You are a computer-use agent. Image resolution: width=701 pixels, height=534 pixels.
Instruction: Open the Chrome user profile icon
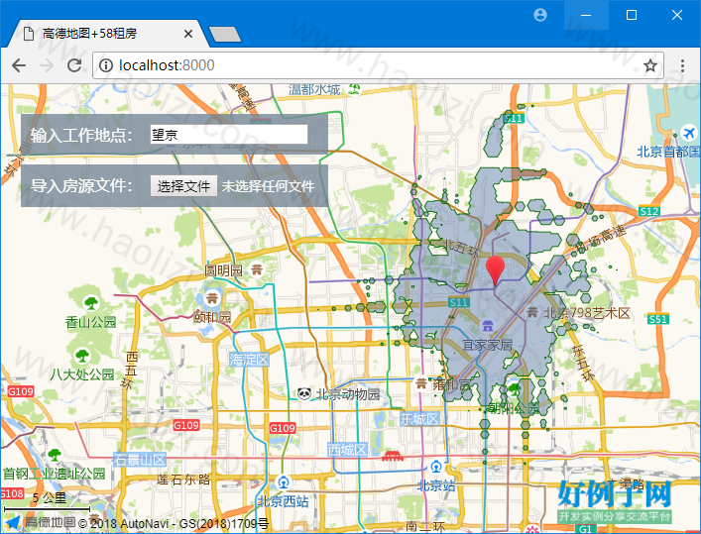pos(540,15)
